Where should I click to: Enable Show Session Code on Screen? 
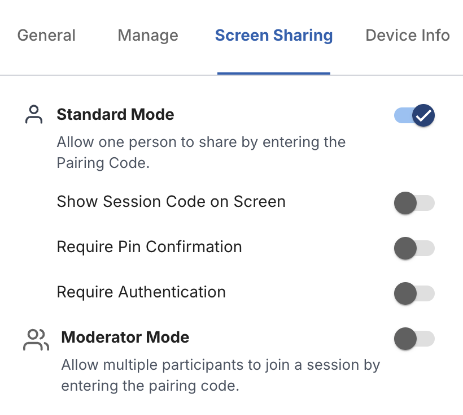[x=414, y=203]
